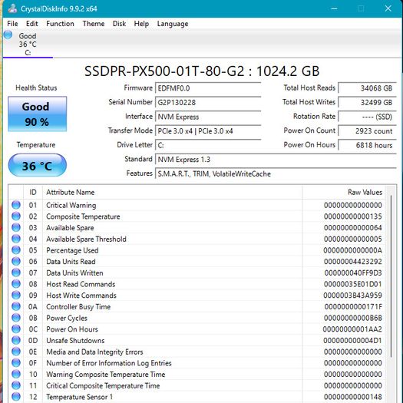Open the Disk menu
Image resolution: width=403 pixels, height=403 pixels.
[x=119, y=24]
